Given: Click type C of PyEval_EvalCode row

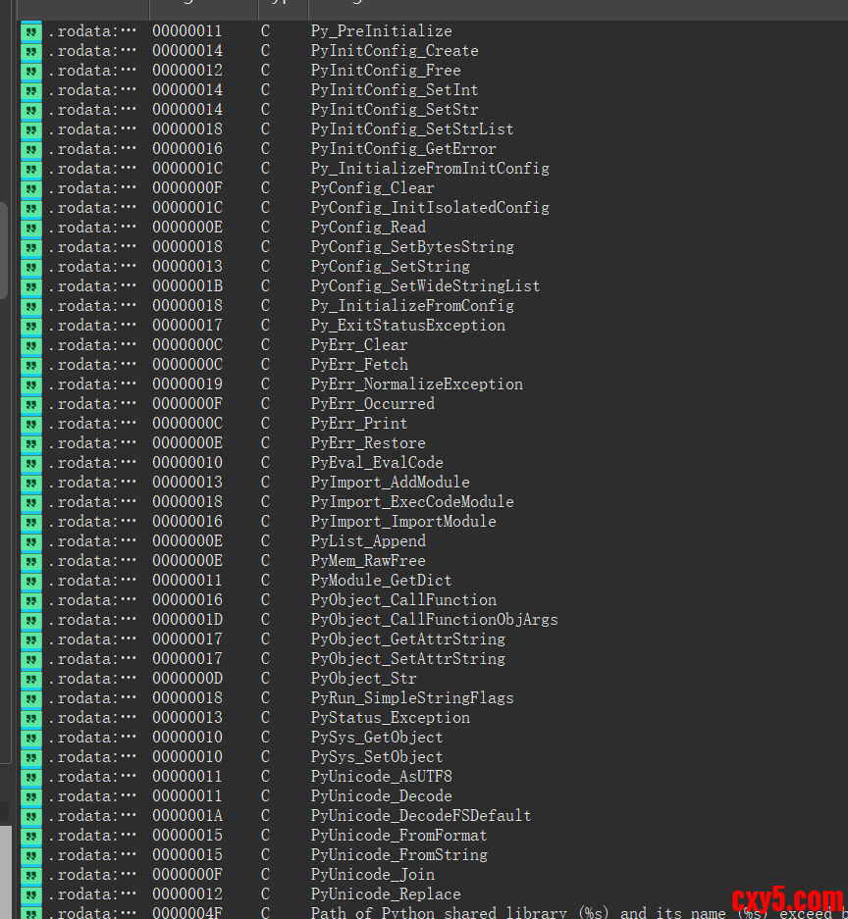Looking at the screenshot, I should pyautogui.click(x=265, y=463).
